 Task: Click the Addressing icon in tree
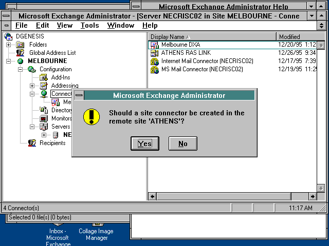point(44,86)
